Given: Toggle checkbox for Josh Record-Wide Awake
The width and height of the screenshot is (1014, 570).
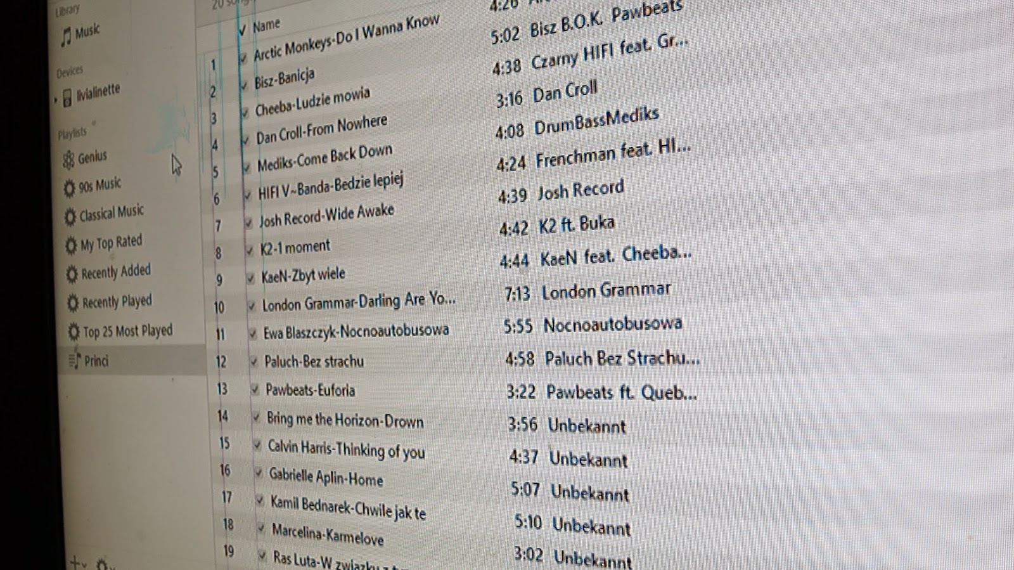Looking at the screenshot, I should (249, 223).
